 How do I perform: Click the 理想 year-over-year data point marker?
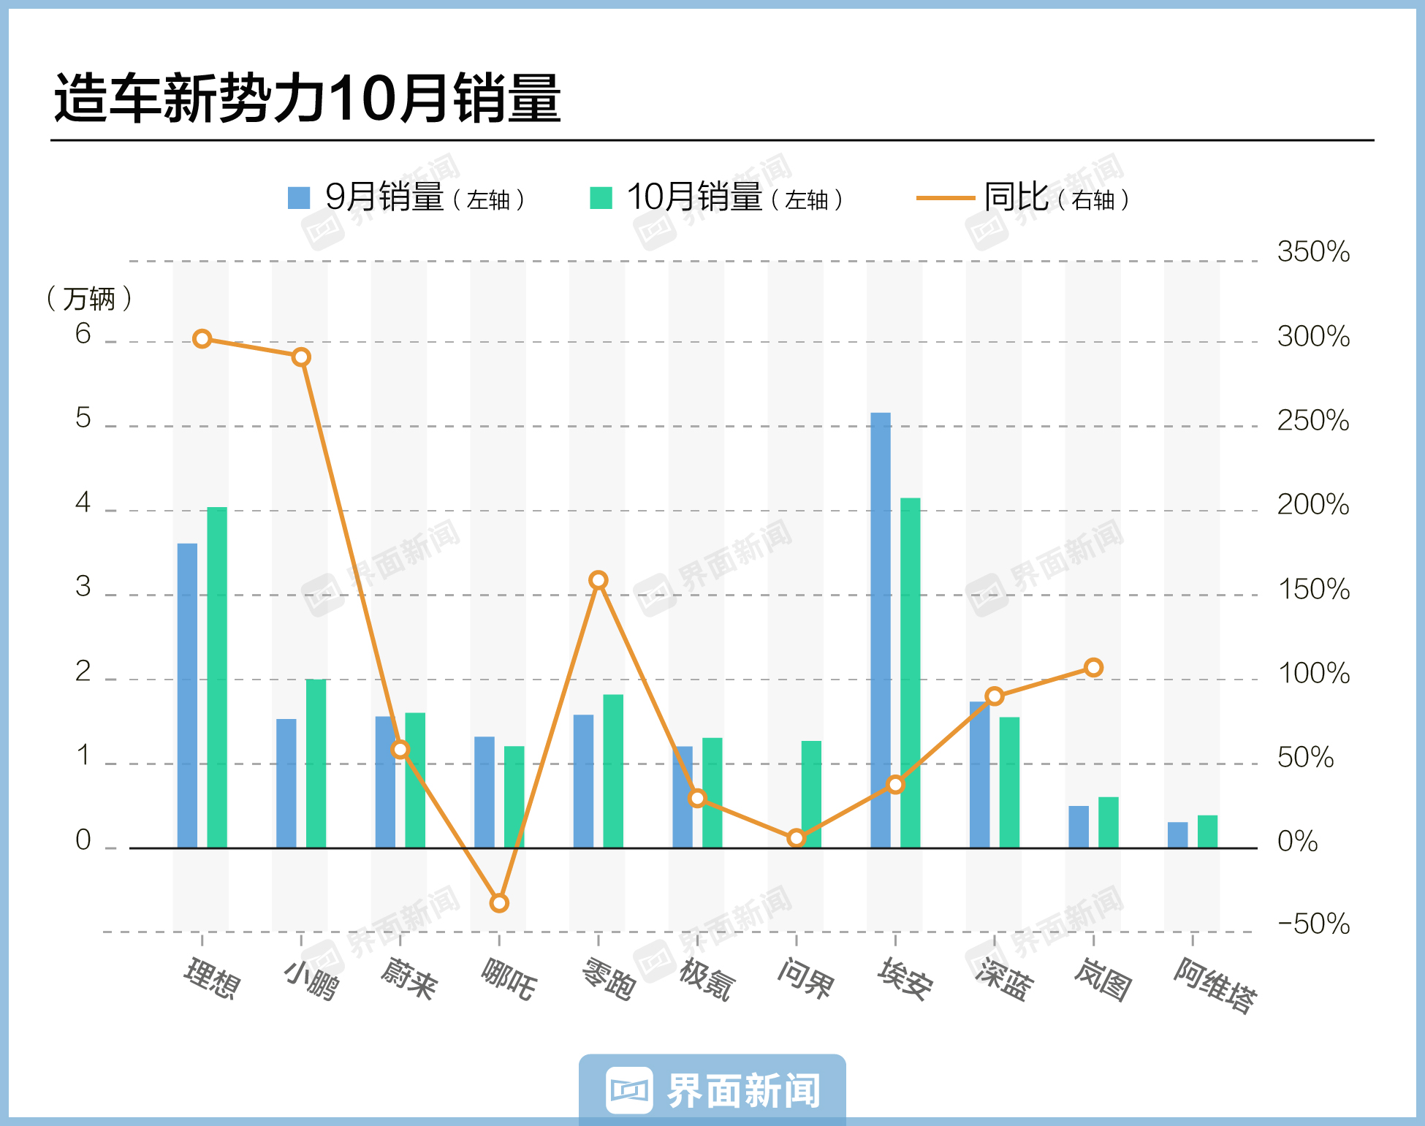pyautogui.click(x=202, y=339)
